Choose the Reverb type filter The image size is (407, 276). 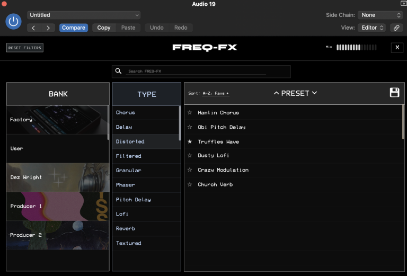[x=126, y=228]
